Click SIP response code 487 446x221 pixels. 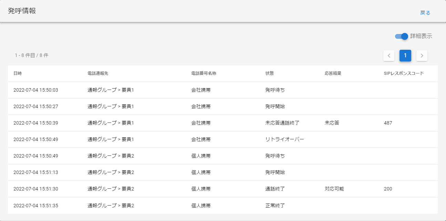coord(388,123)
